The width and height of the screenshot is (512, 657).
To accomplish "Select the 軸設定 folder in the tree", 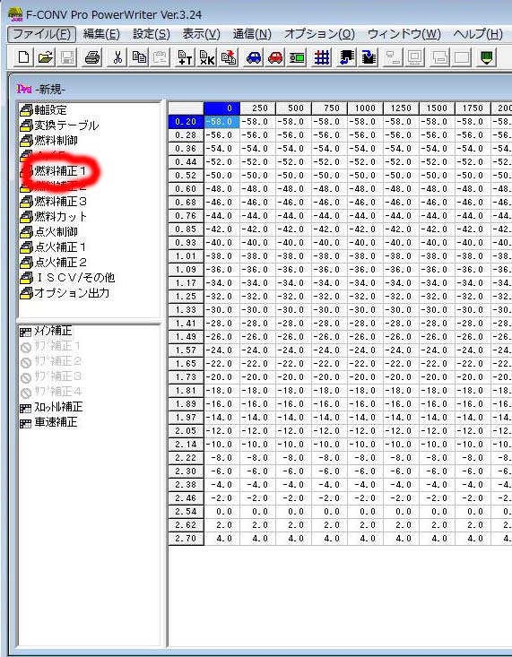I will coord(43,110).
